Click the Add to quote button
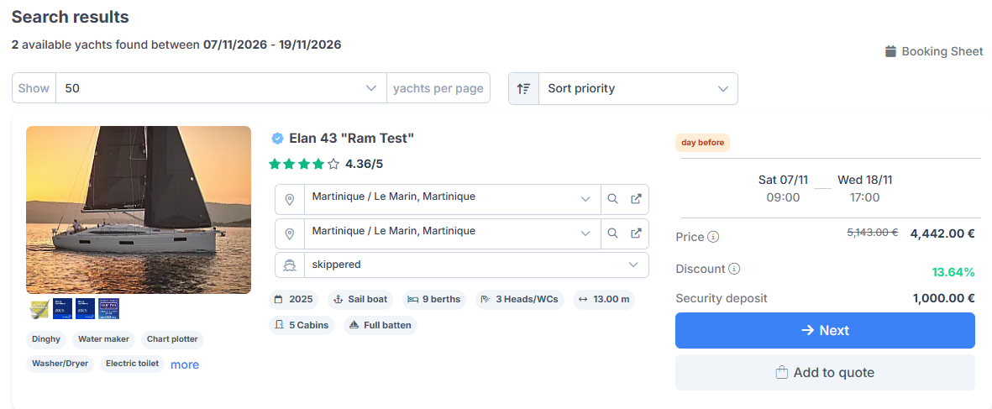Screen dimensions: 992x409 click(x=825, y=372)
